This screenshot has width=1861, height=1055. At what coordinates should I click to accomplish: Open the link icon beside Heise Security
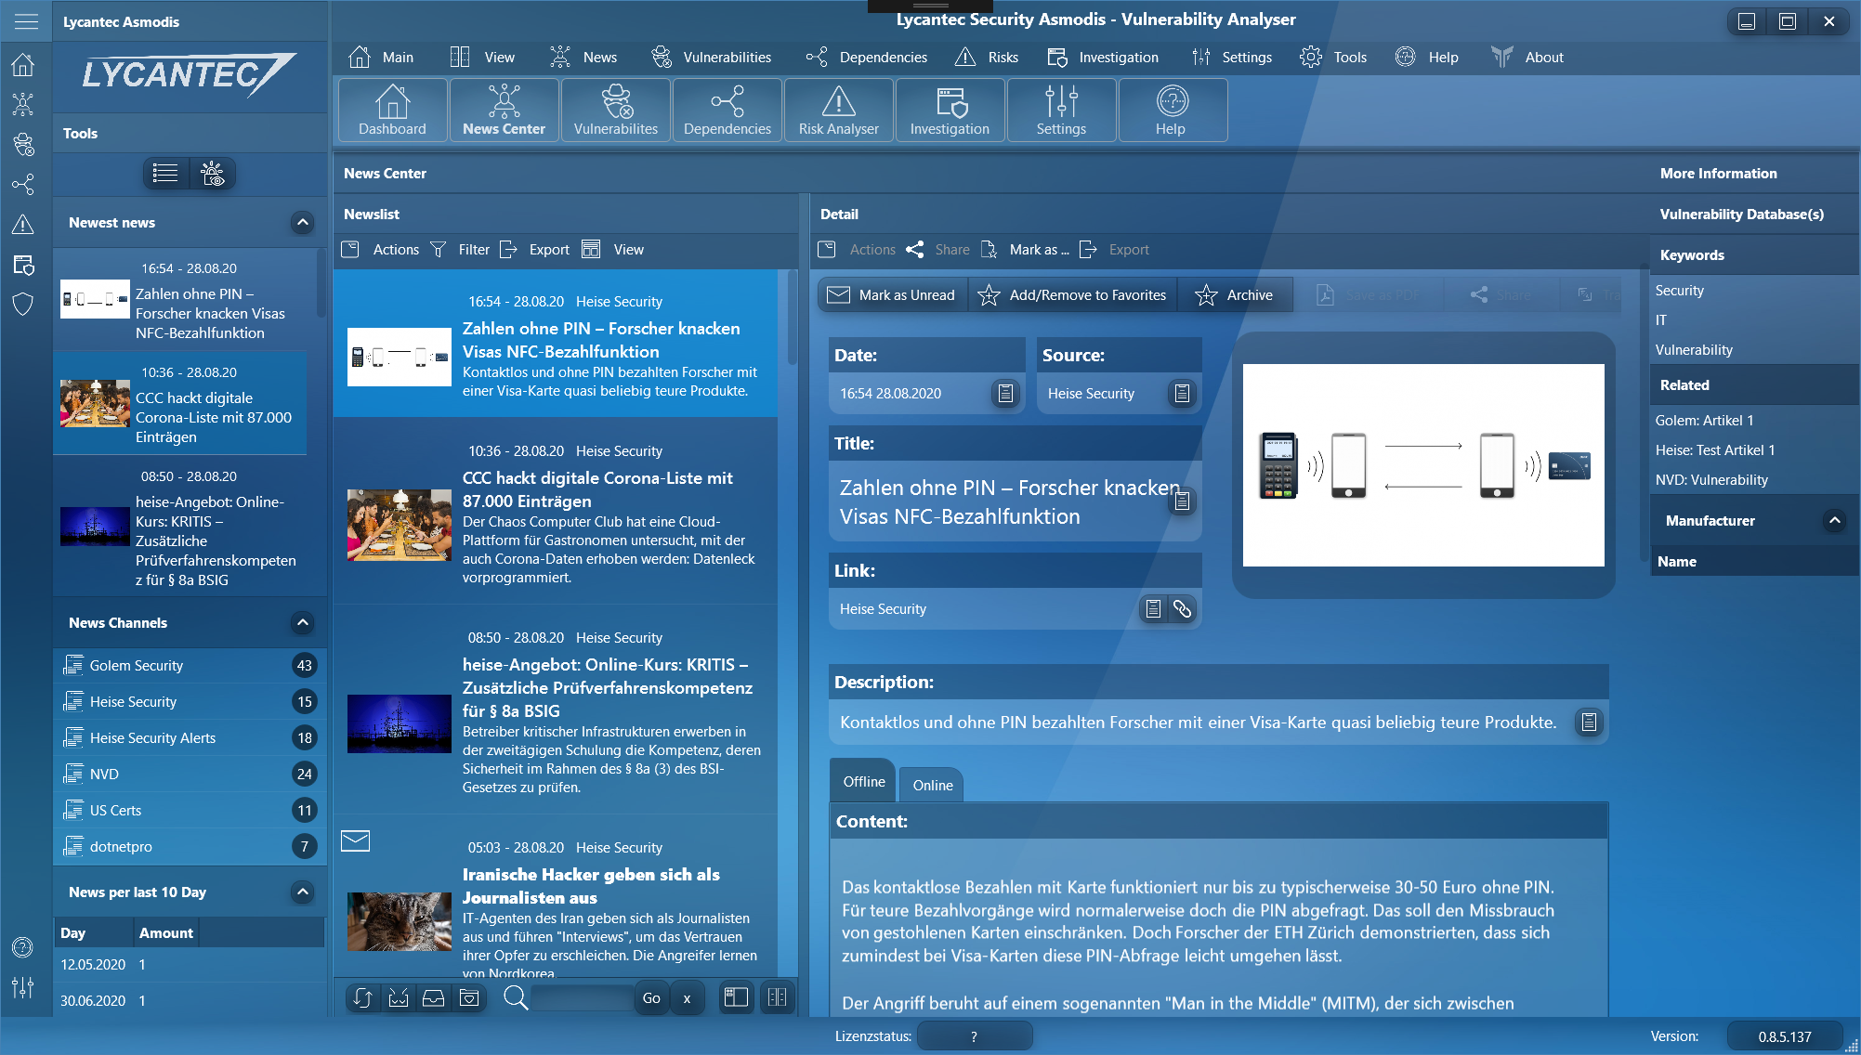pos(1182,609)
